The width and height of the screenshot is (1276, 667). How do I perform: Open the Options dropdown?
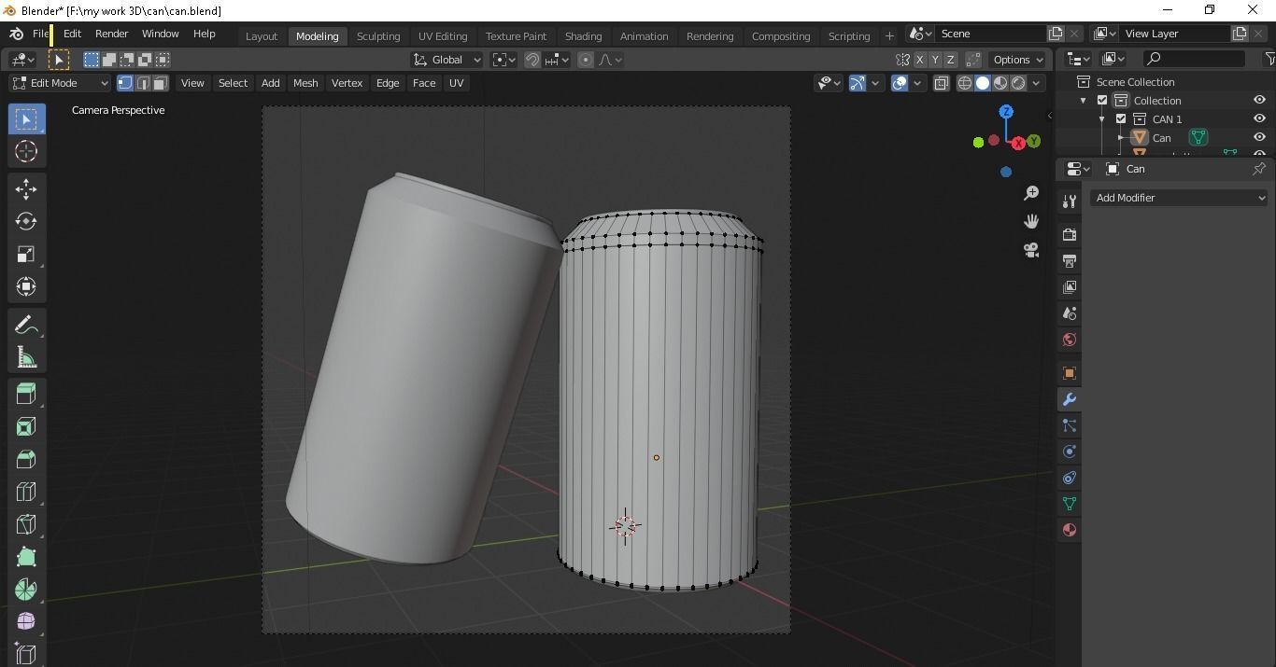[1018, 60]
